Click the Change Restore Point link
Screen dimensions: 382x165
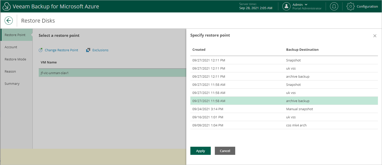tap(61, 50)
